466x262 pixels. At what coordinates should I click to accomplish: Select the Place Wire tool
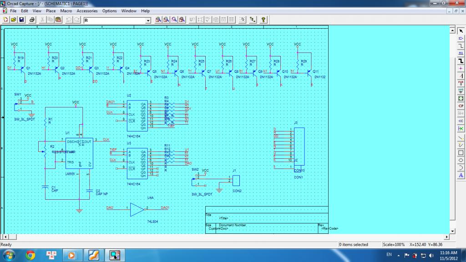(x=461, y=45)
